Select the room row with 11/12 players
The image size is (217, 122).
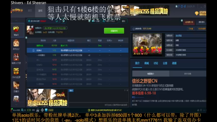[x=78, y=70]
